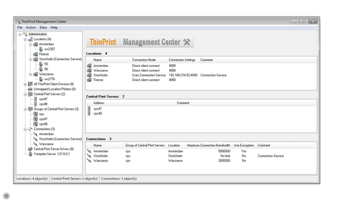The width and height of the screenshot is (337, 202).
Task: Sort Connections by Maximum Connection Bandwidth
Action: coord(209,146)
